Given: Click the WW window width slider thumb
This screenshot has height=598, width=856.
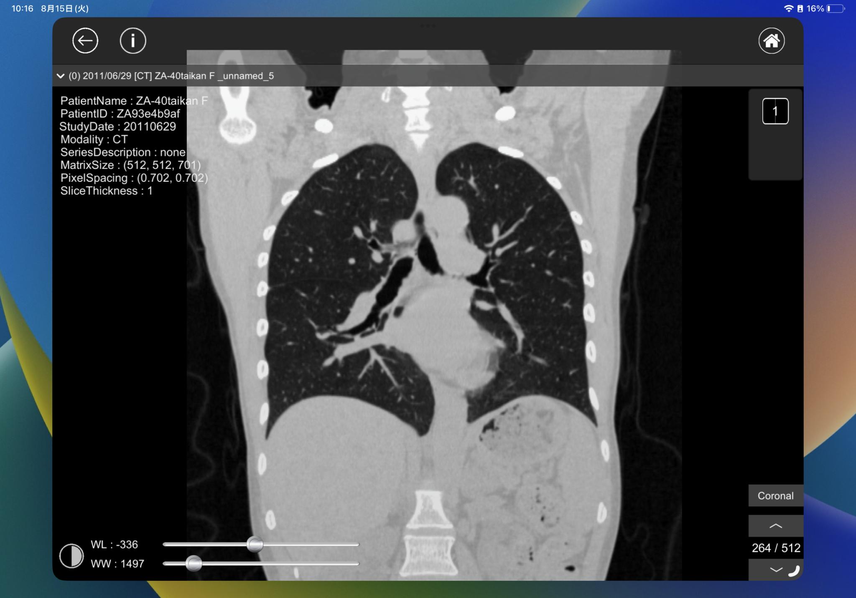Looking at the screenshot, I should coord(194,563).
